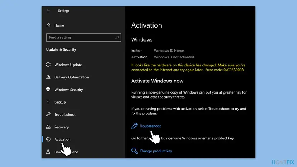Click the Backup arrow icon
Screen dimensions: 297x167
[48, 102]
